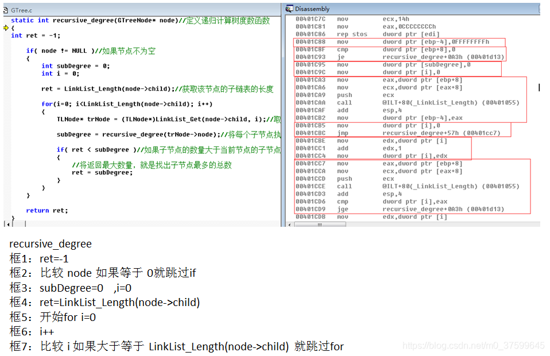Click the 00401CAF add esp,4 instruction

point(348,110)
